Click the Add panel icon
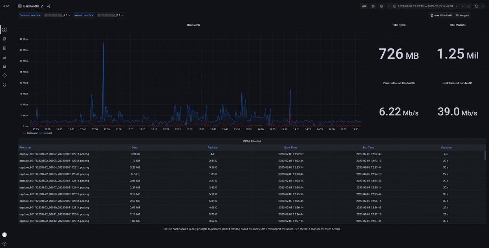 [x=364, y=6]
